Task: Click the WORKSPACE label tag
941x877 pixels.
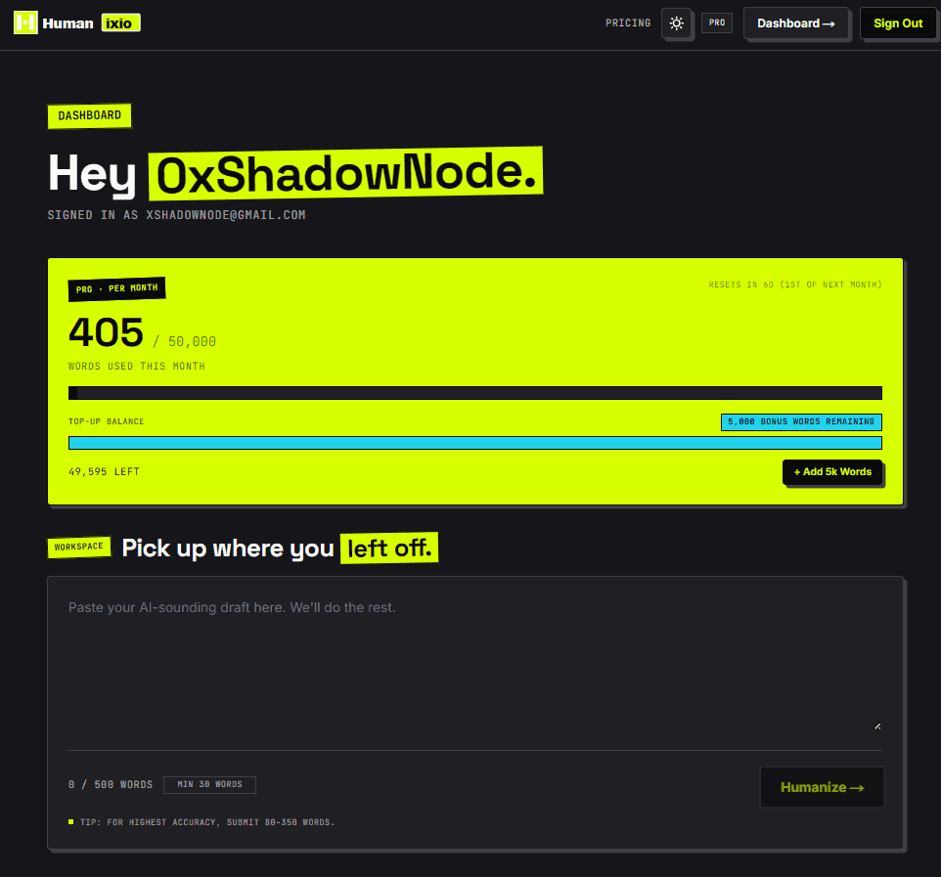Action: tap(79, 547)
